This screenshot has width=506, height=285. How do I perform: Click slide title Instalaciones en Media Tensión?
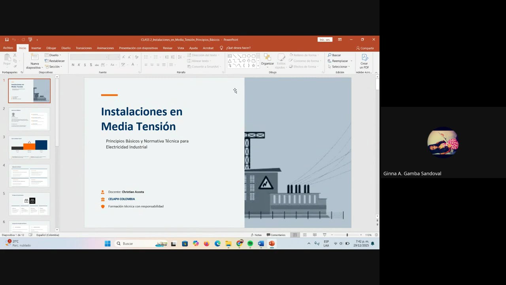click(x=142, y=119)
